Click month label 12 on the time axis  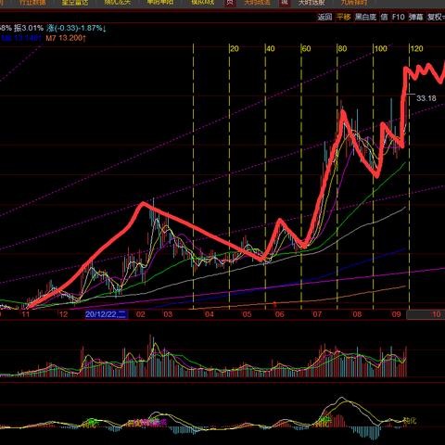pyautogui.click(x=63, y=314)
